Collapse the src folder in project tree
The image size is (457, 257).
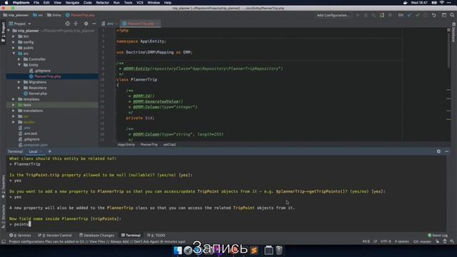[x=14, y=54]
